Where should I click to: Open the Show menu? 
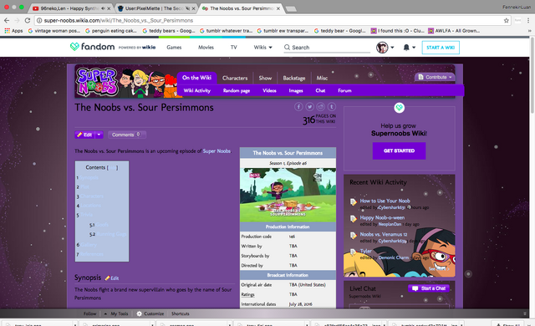(265, 78)
